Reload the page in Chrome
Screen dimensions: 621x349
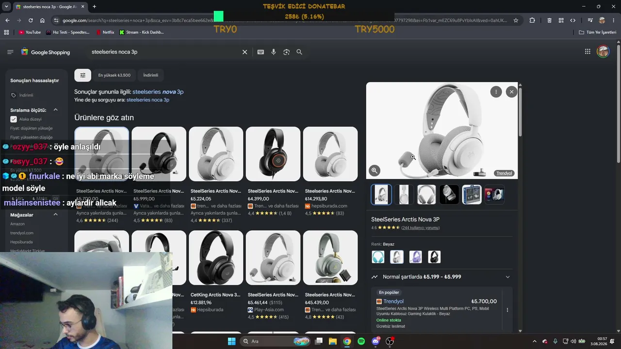[31, 20]
